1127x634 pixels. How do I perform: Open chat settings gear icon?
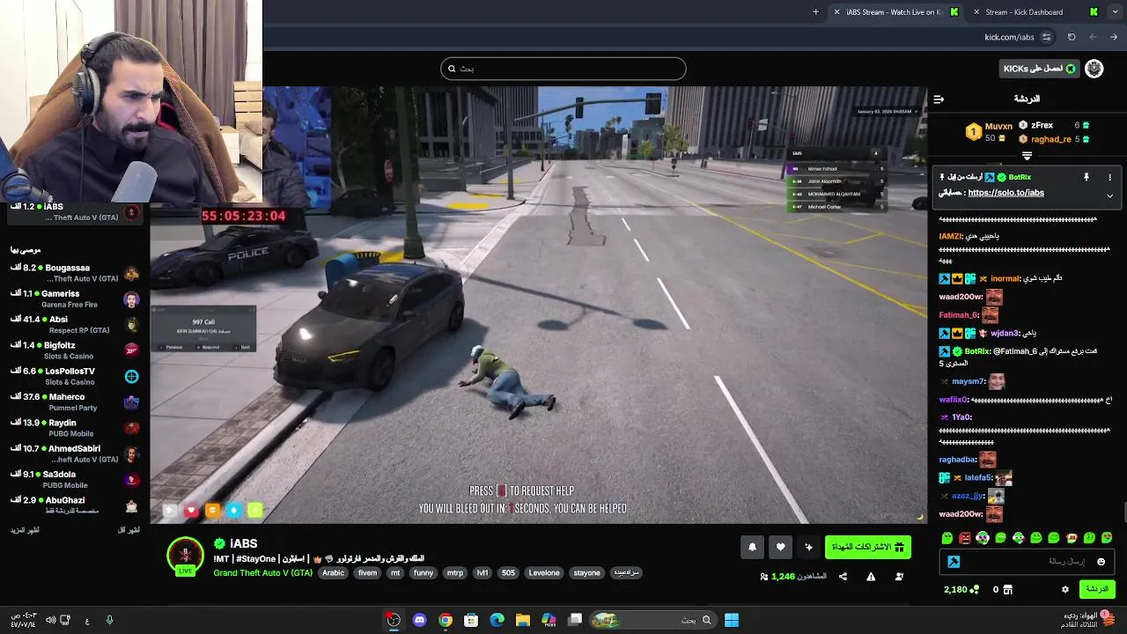pyautogui.click(x=1064, y=589)
